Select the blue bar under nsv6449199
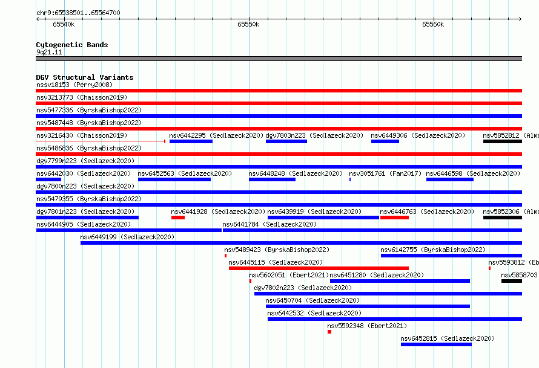 (301, 243)
